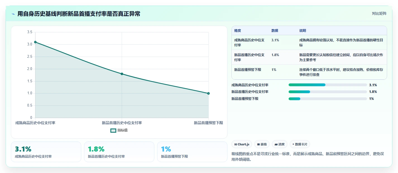Image resolution: width=398 pixels, height=173 pixels.
Task: Click description starting with 新品需要更长认知
Action: (x=341, y=57)
